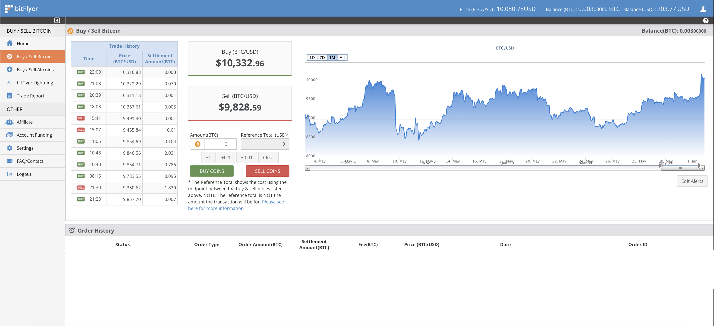Click SELL badge on 21:30 trade row
The image size is (714, 326).
pos(81,188)
